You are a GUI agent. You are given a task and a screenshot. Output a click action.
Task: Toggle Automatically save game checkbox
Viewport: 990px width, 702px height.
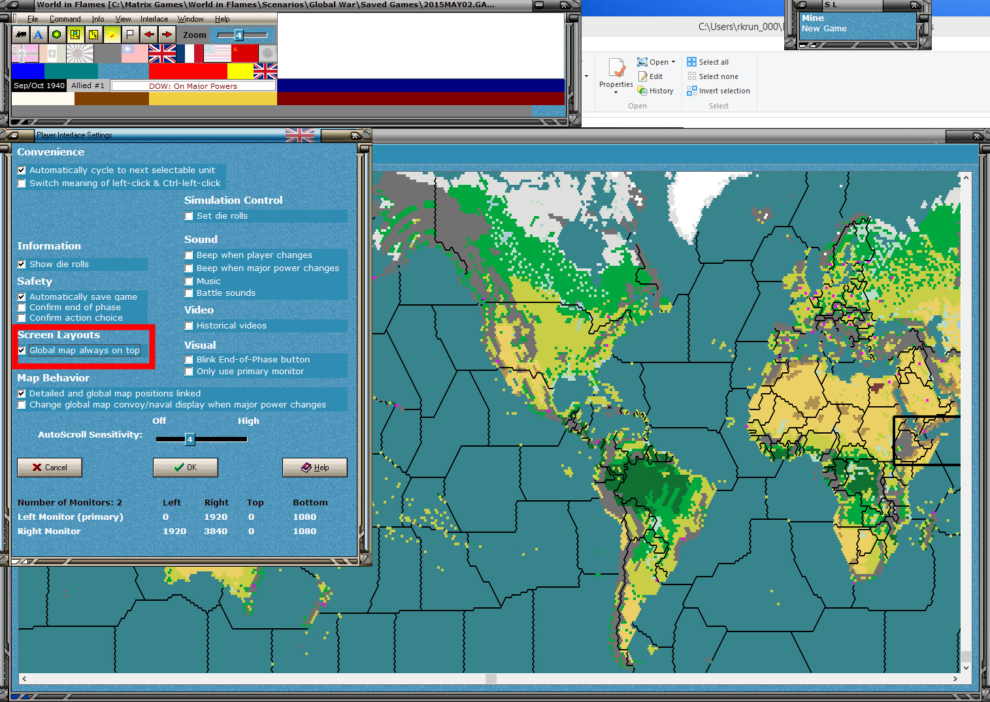(x=22, y=297)
